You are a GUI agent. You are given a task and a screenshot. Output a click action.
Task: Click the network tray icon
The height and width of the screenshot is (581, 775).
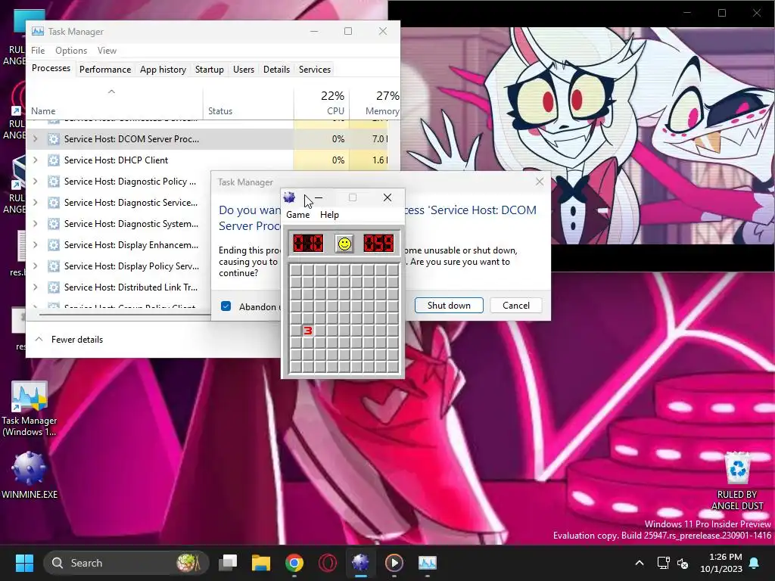point(663,563)
